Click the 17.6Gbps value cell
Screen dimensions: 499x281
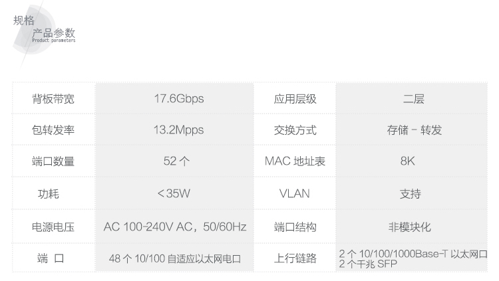pyautogui.click(x=174, y=99)
